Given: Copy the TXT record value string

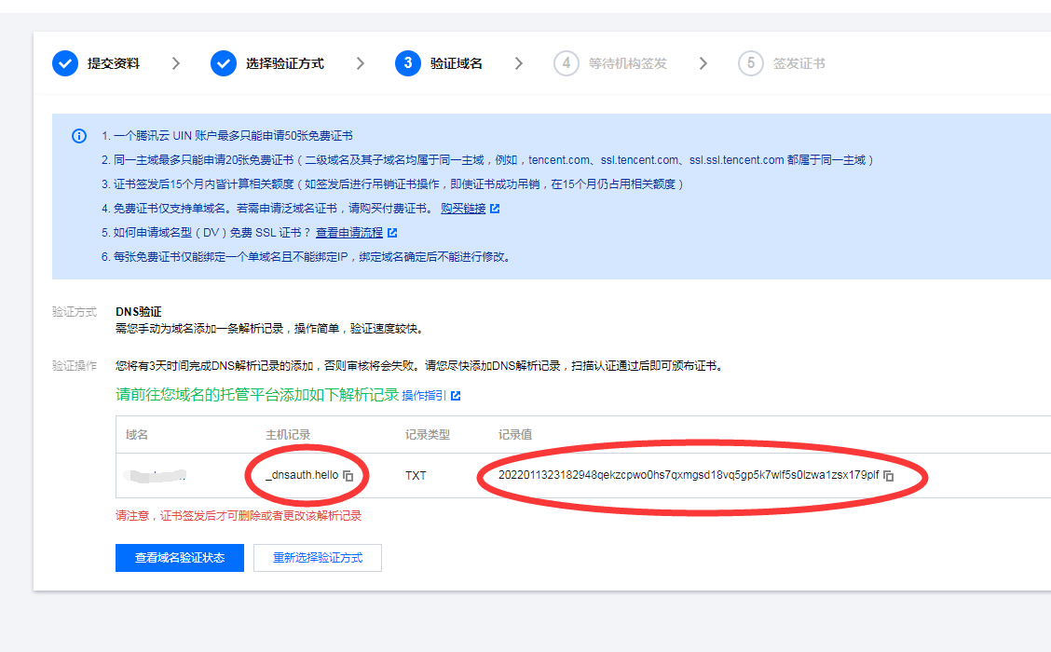Looking at the screenshot, I should coord(889,476).
